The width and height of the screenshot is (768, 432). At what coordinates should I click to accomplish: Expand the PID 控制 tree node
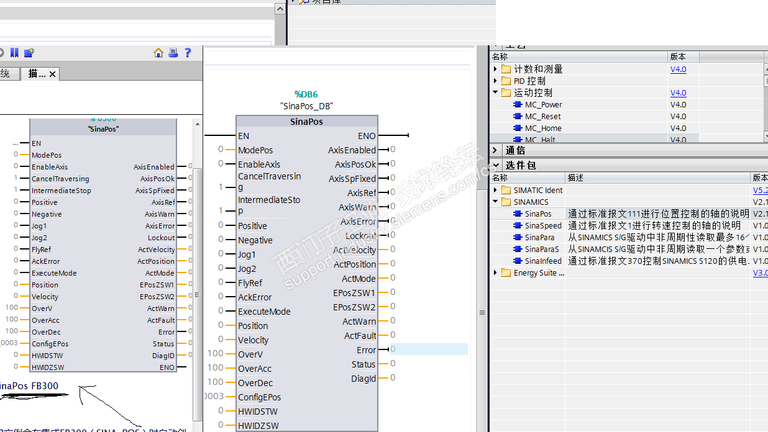[495, 81]
